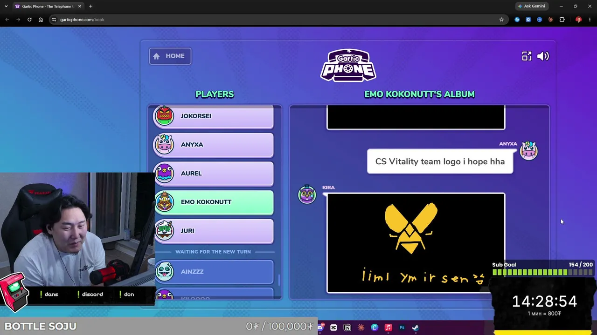Screen dimensions: 597x335
Task: Go back to the previous page
Action: 7,20
